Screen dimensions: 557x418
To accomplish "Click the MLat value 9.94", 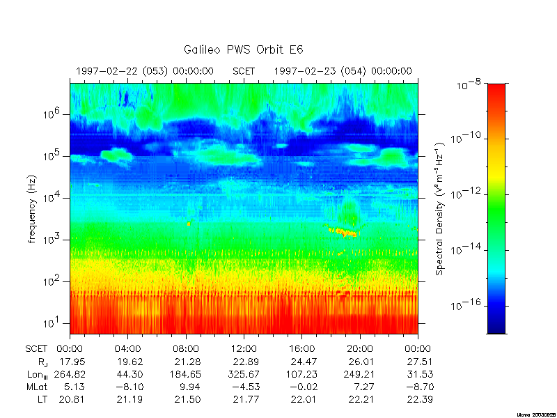I will pos(190,387).
